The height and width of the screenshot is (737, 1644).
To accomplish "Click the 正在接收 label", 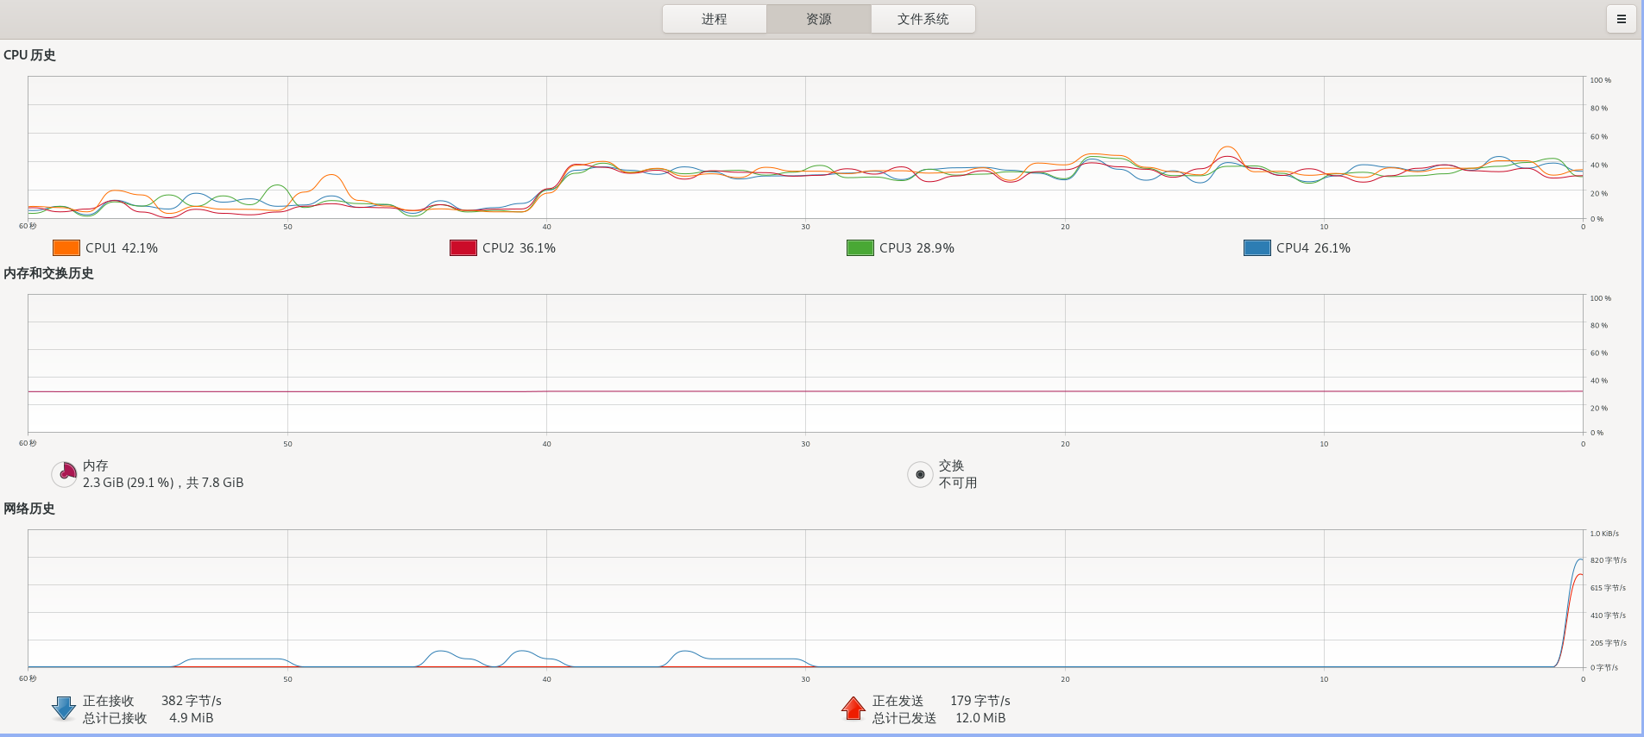I will (x=109, y=701).
